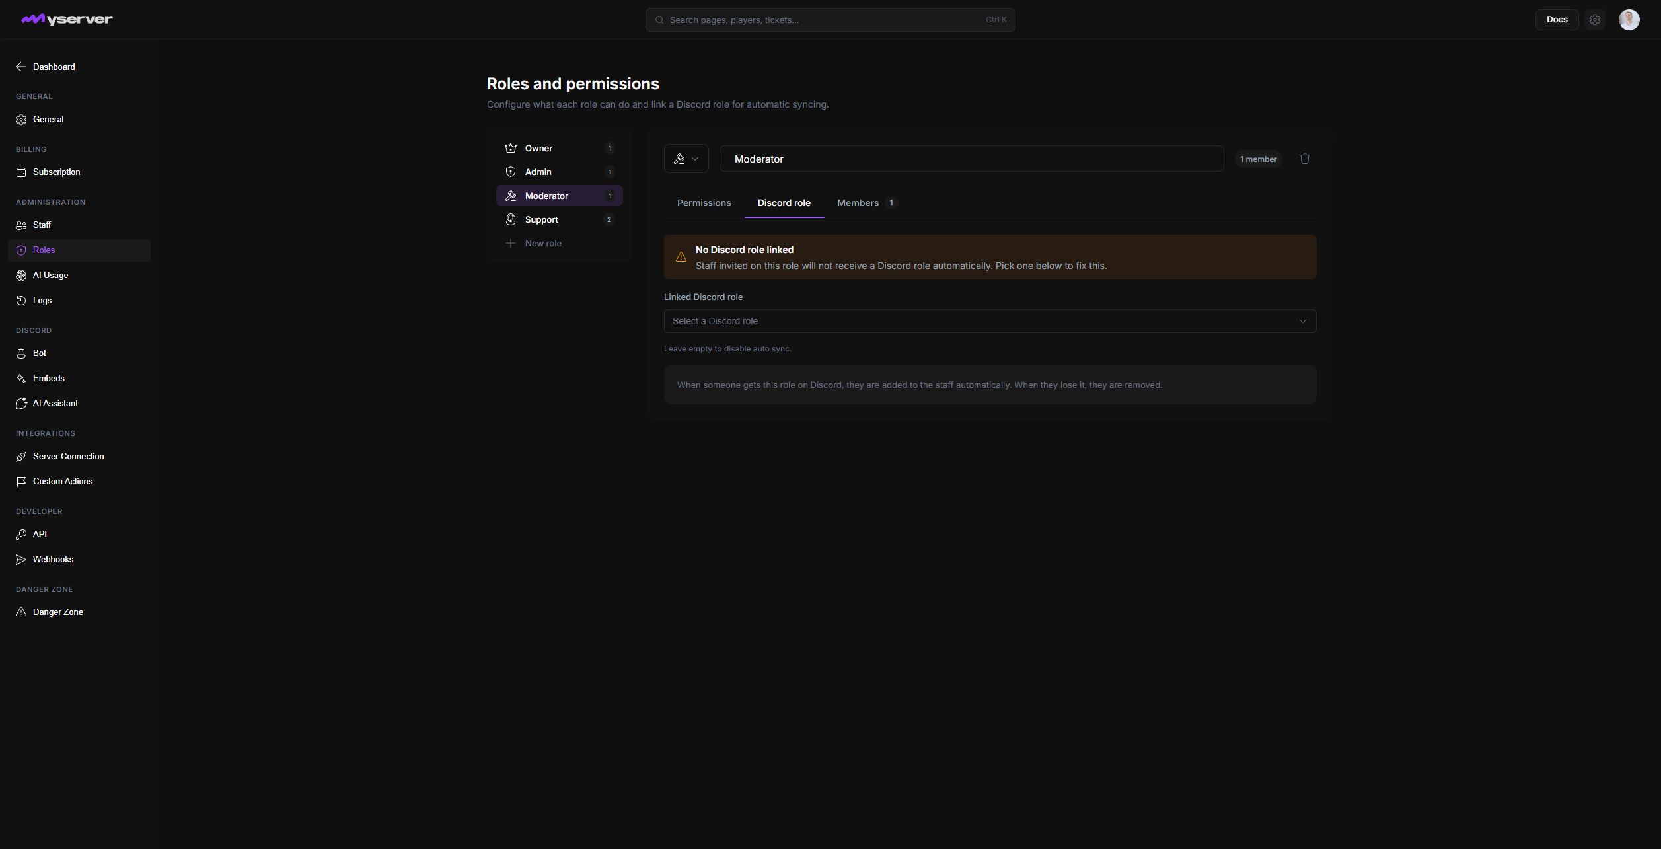The image size is (1661, 849).
Task: Switch to the Discord role tab
Action: (784, 203)
